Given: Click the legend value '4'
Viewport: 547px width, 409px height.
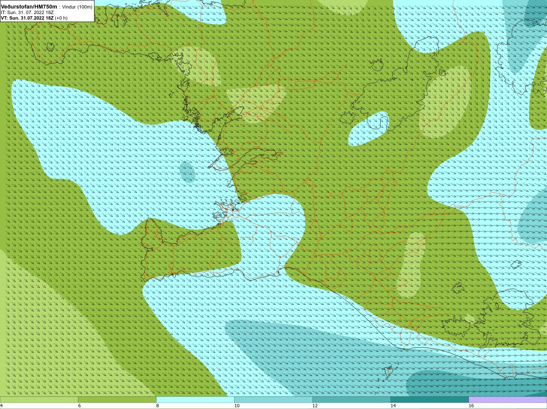Looking at the screenshot, I should 1,406.
